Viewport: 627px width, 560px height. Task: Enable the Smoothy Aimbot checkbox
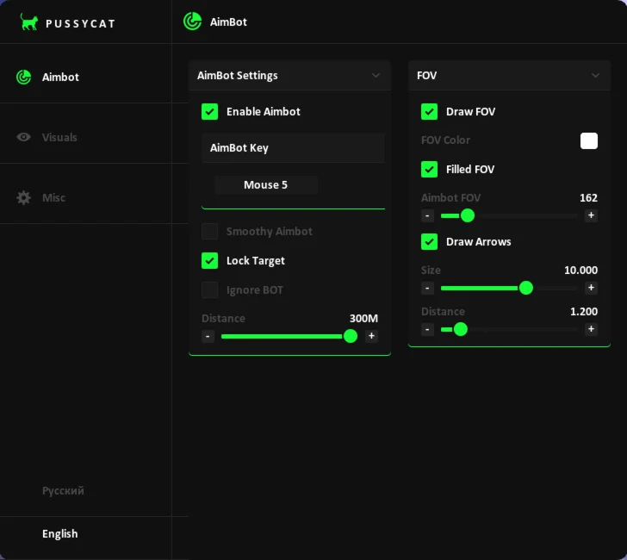[209, 231]
